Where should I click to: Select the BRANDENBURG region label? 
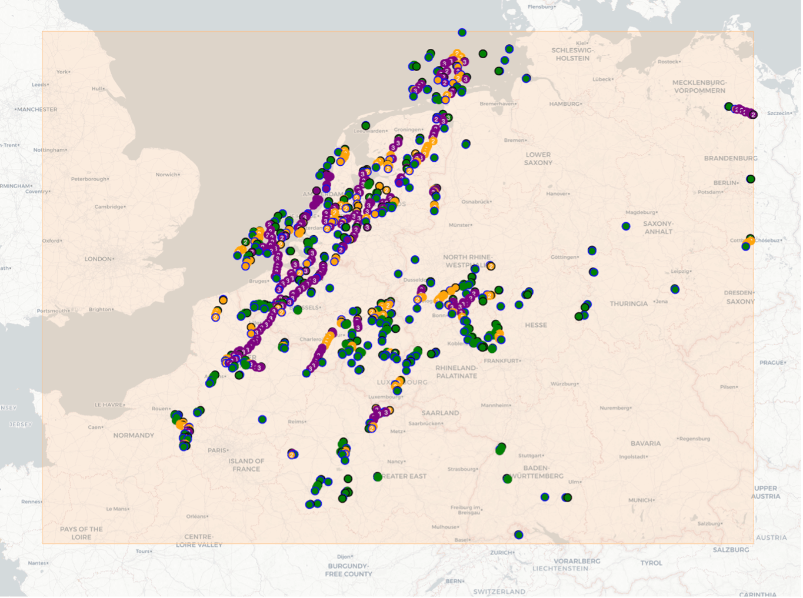click(731, 159)
